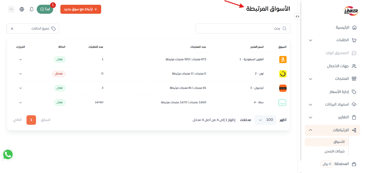
Task: Click the clipboard icon for التقارير
Action: pyautogui.click(x=354, y=117)
